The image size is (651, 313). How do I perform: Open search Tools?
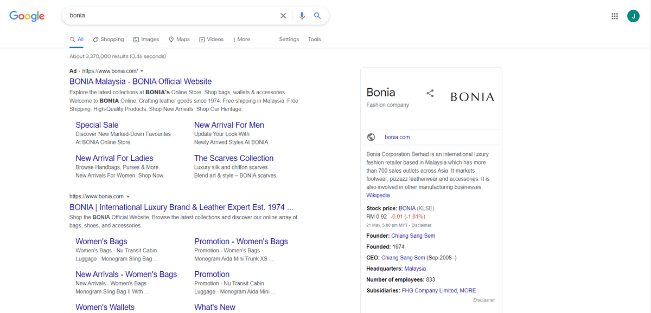tap(315, 40)
